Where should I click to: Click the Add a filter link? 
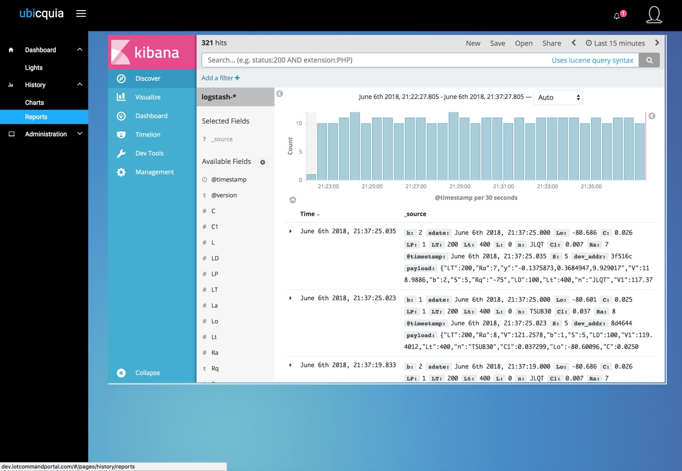[x=221, y=78]
